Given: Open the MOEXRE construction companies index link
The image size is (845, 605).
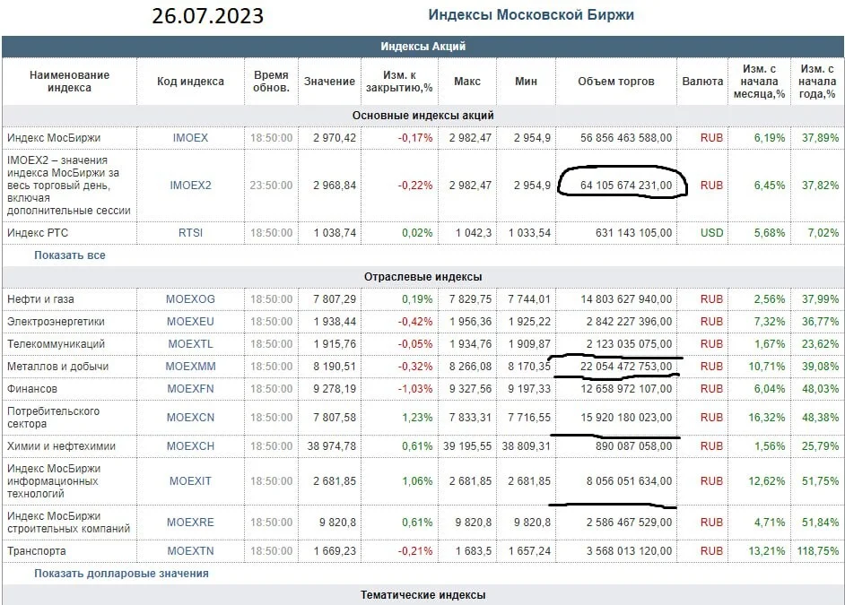Looking at the screenshot, I should tap(190, 523).
